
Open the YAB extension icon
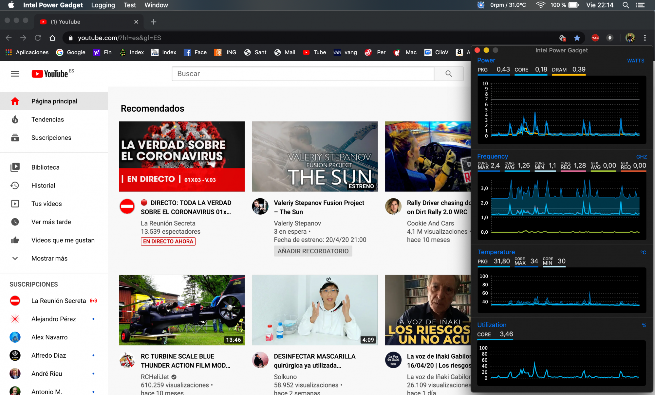pos(595,38)
